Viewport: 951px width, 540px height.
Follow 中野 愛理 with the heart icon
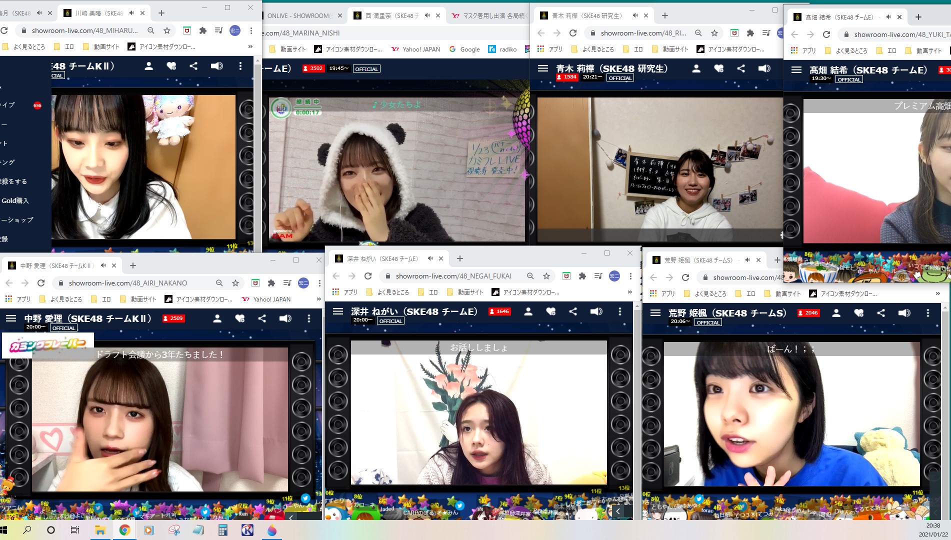[x=239, y=318]
